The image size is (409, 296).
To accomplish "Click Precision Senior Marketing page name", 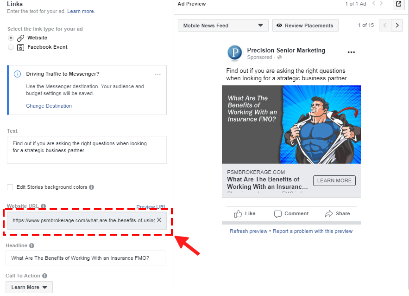I will click(x=286, y=50).
